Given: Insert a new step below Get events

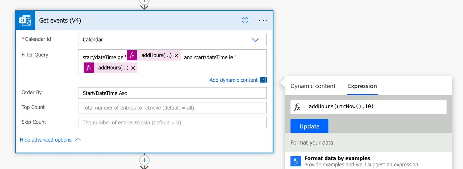Looking at the screenshot, I should pos(144,160).
